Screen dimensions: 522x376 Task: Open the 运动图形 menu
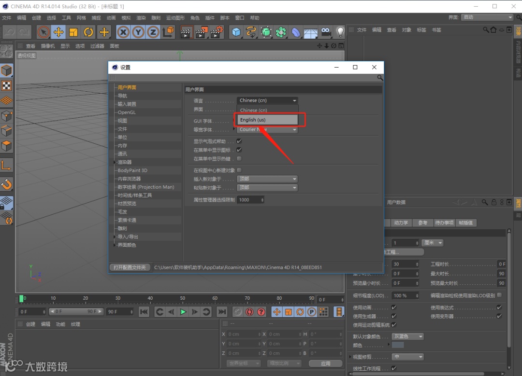(175, 18)
